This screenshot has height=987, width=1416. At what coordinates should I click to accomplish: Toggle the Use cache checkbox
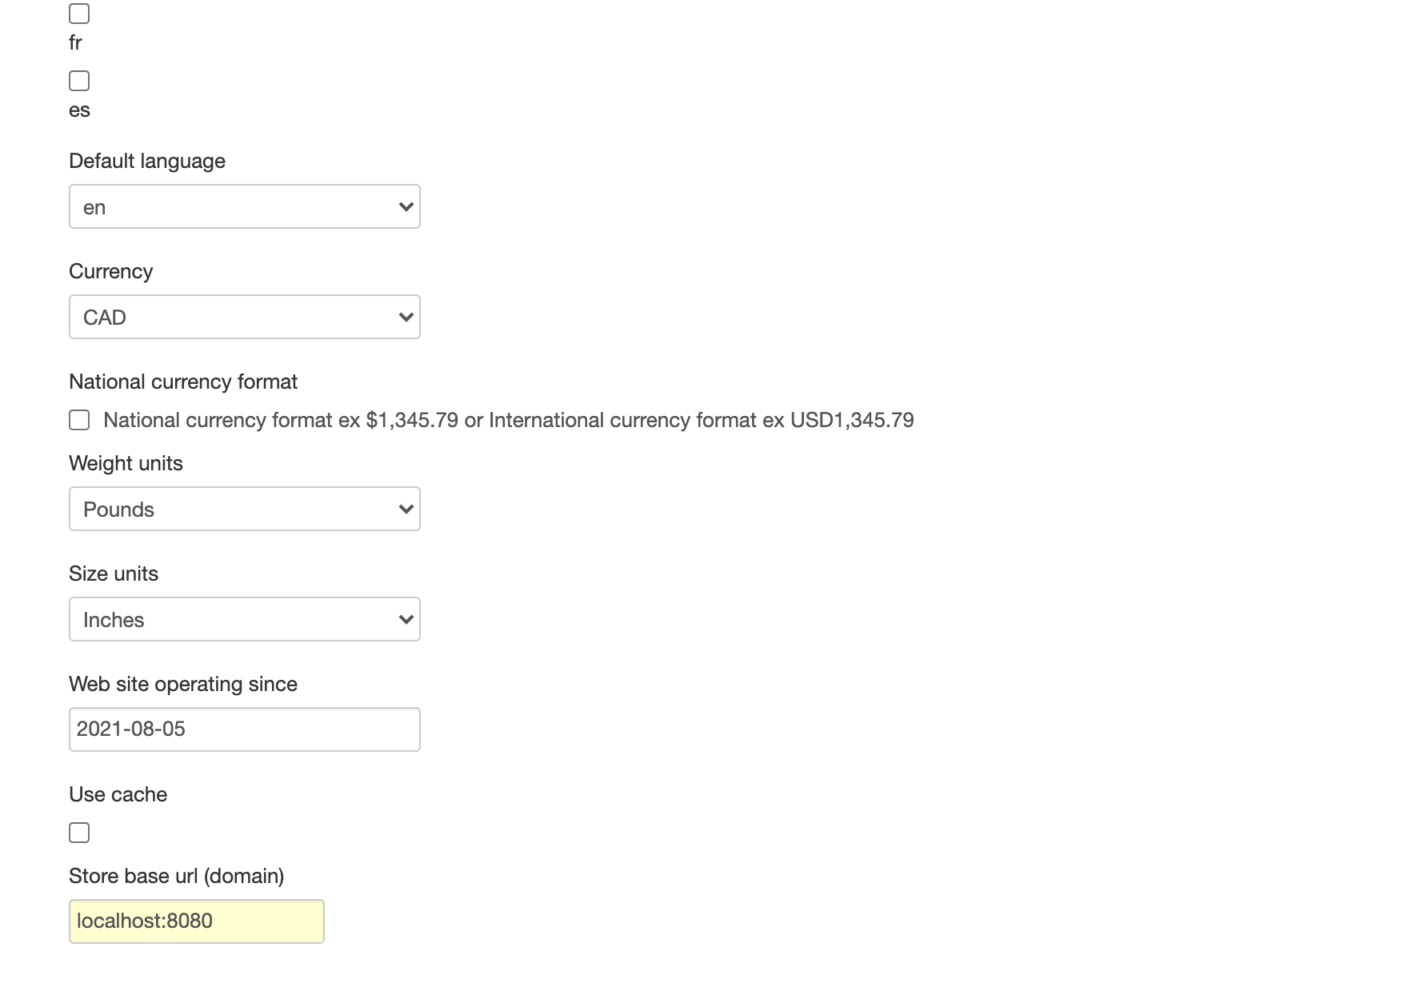click(x=79, y=833)
